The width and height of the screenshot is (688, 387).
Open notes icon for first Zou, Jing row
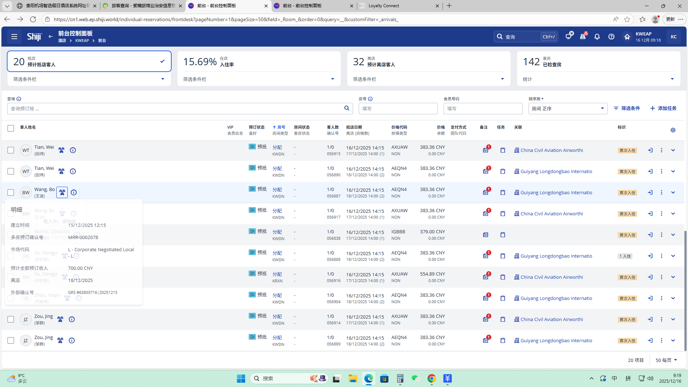(486, 320)
